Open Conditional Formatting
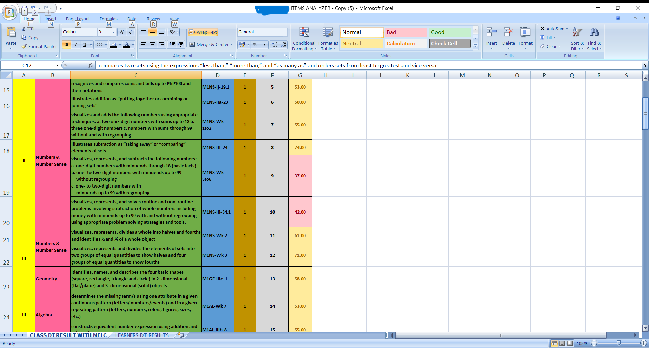The image size is (649, 348). pyautogui.click(x=304, y=39)
